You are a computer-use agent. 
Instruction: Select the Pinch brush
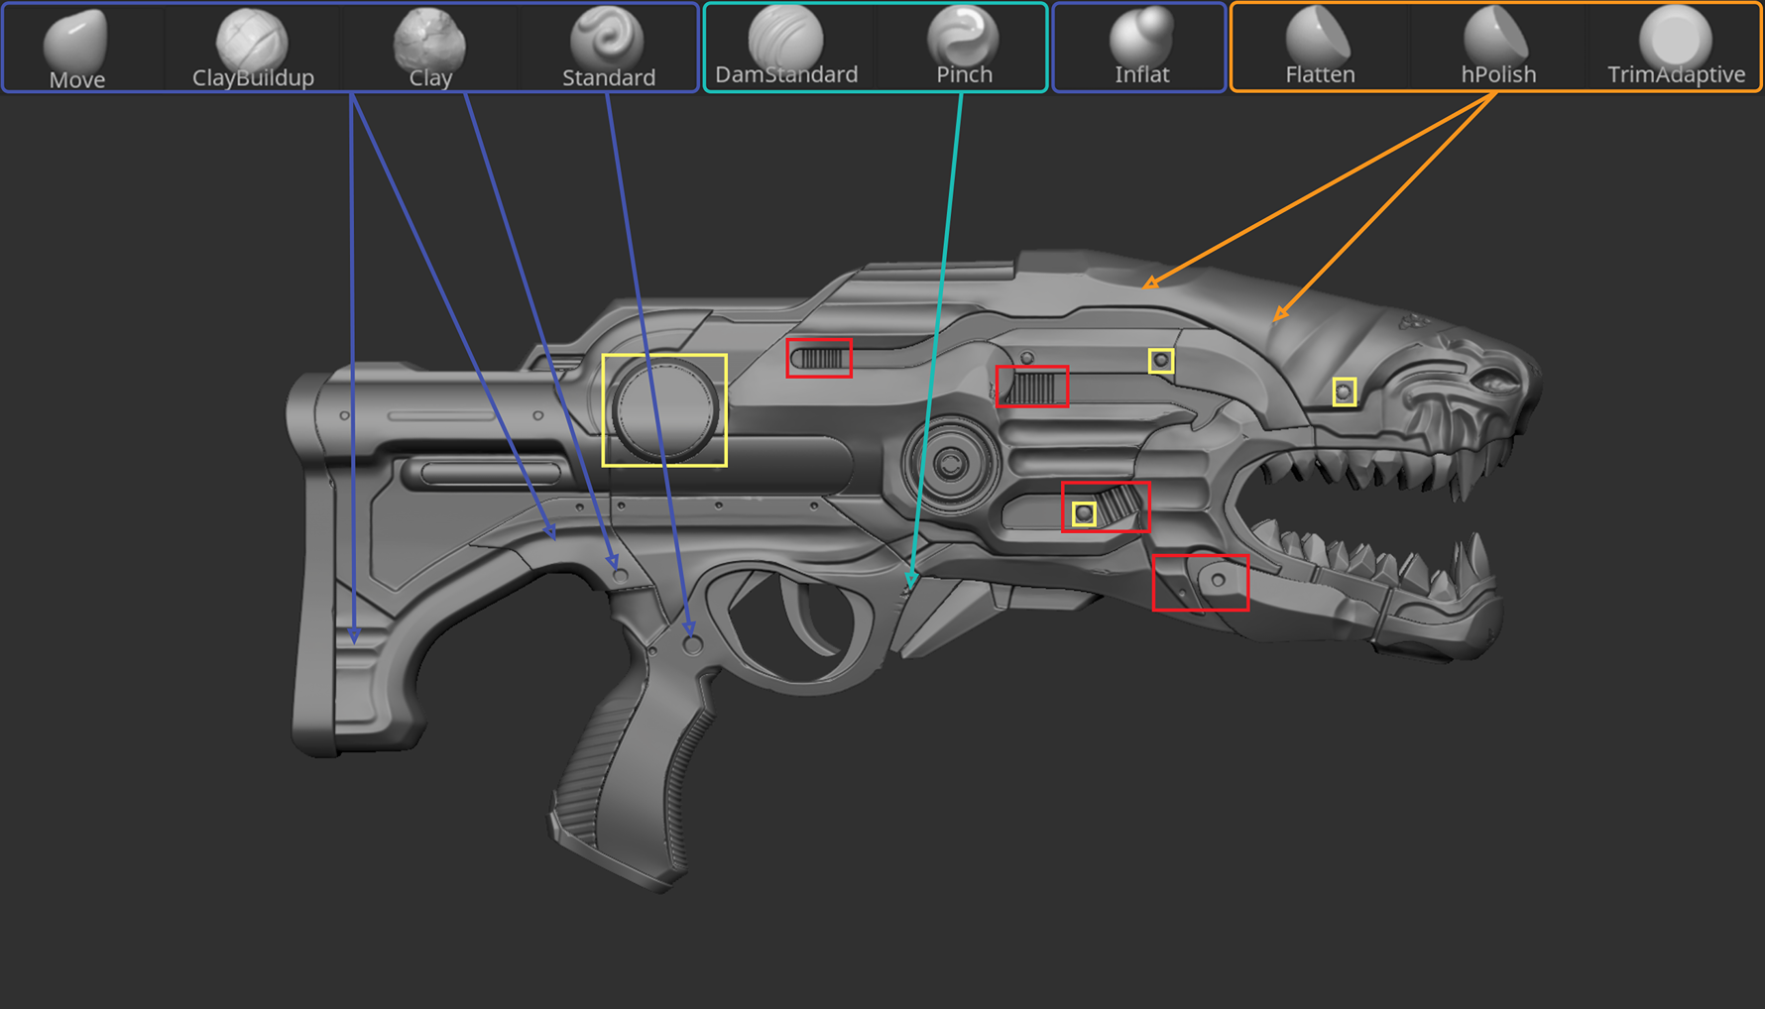(x=963, y=48)
